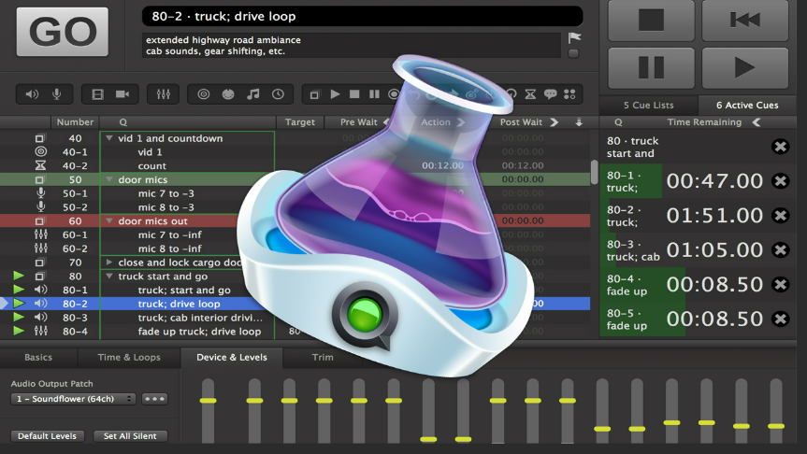Add a new OSC network cue

point(204,94)
